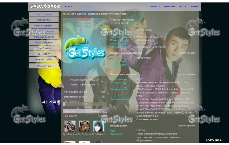The height and width of the screenshot is (145, 229).
Task: Open Мои Фотографии sidebar item
Action: point(44,26)
